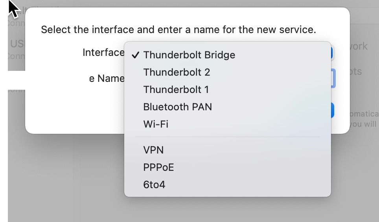Click the blue Interface popup arrow control
This screenshot has height=222, width=379.
332,53
